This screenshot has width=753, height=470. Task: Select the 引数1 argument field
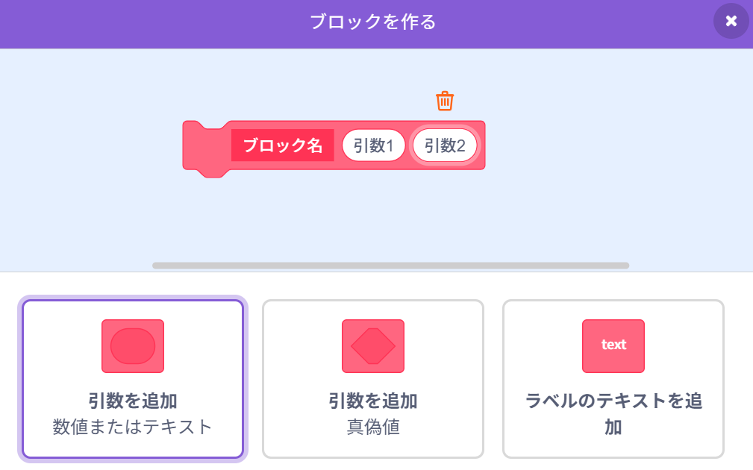(373, 145)
